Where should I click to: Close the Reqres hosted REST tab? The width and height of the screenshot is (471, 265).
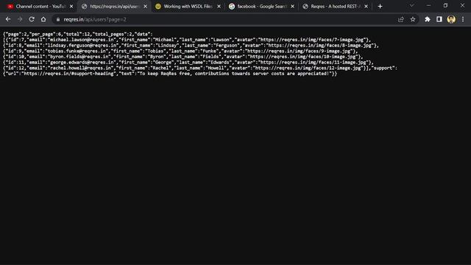point(366,7)
